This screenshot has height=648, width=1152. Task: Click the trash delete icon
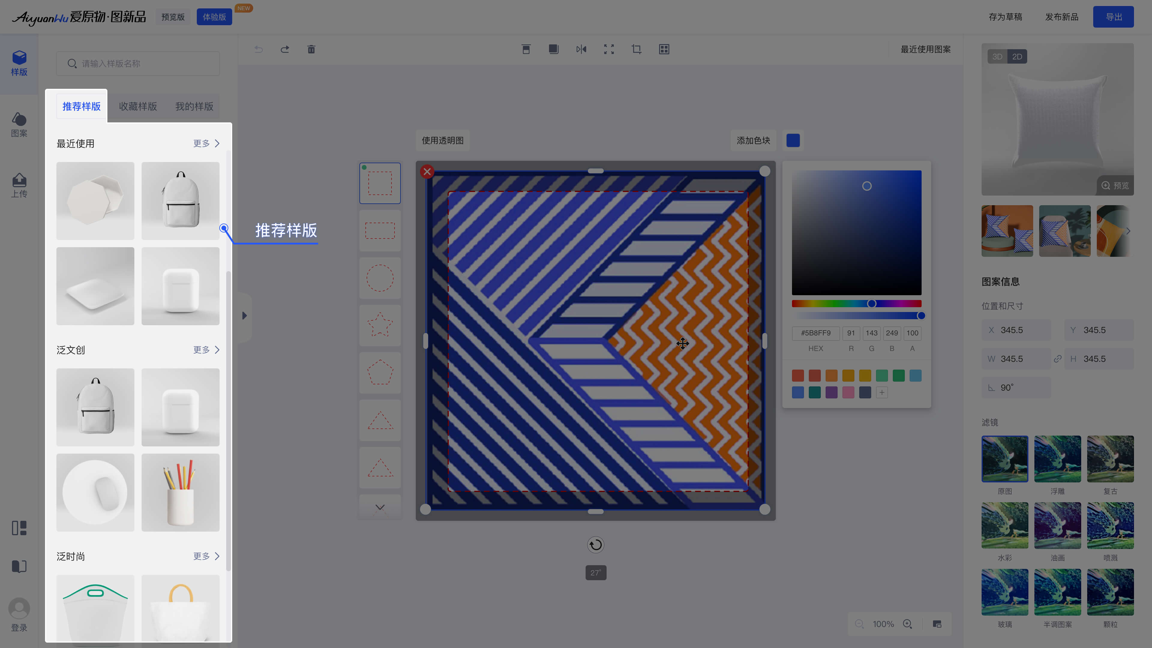[x=311, y=49]
